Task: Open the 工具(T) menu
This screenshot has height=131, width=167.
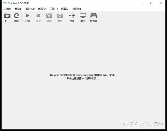Action: [54, 9]
